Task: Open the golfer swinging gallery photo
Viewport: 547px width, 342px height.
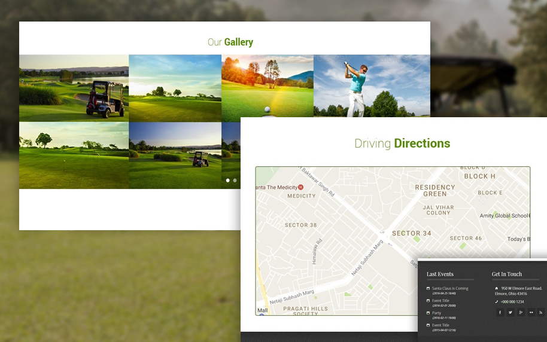Action: [x=371, y=85]
